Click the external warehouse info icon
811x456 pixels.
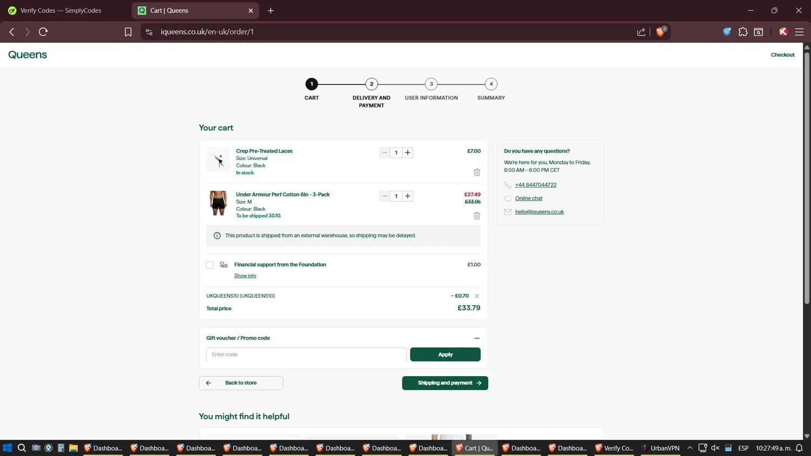217,236
